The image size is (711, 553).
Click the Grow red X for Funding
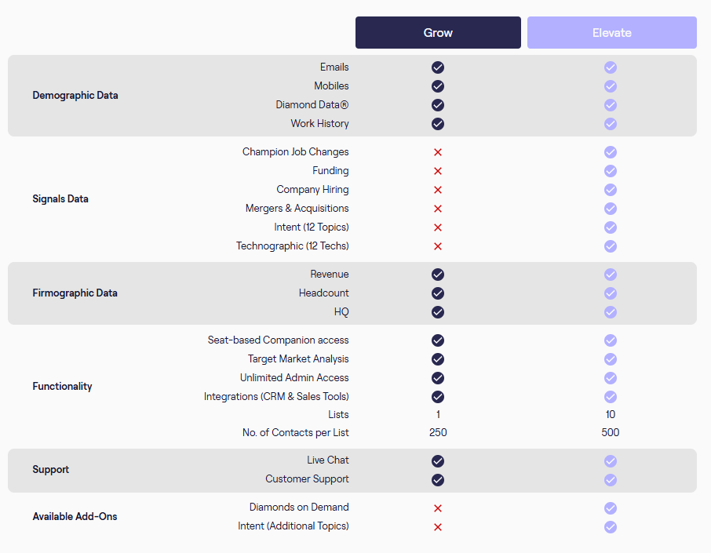438,171
